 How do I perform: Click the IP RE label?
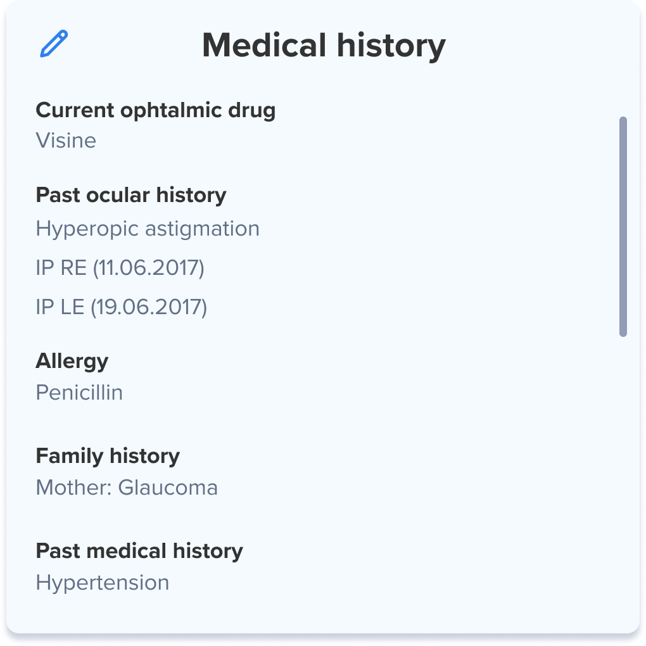click(x=61, y=268)
